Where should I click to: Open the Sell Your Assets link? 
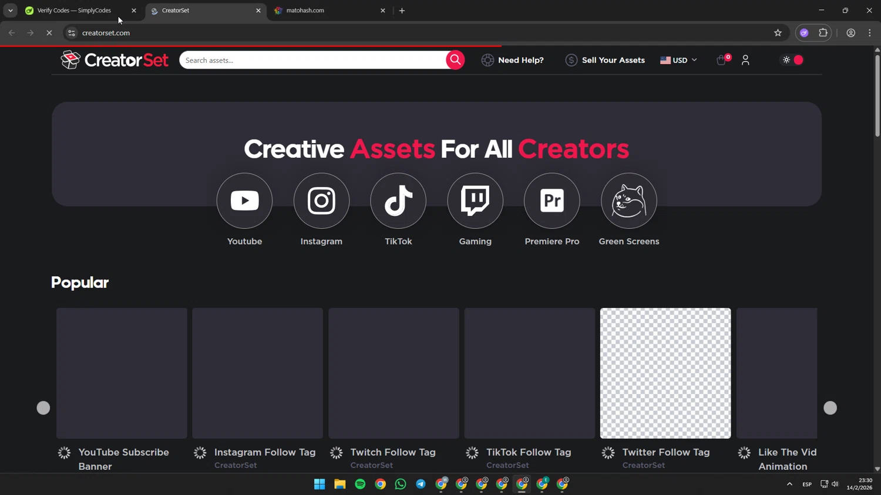click(x=605, y=60)
